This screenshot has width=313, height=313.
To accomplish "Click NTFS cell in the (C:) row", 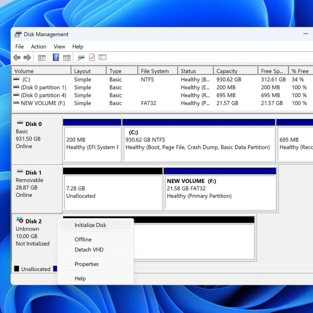I will [147, 80].
